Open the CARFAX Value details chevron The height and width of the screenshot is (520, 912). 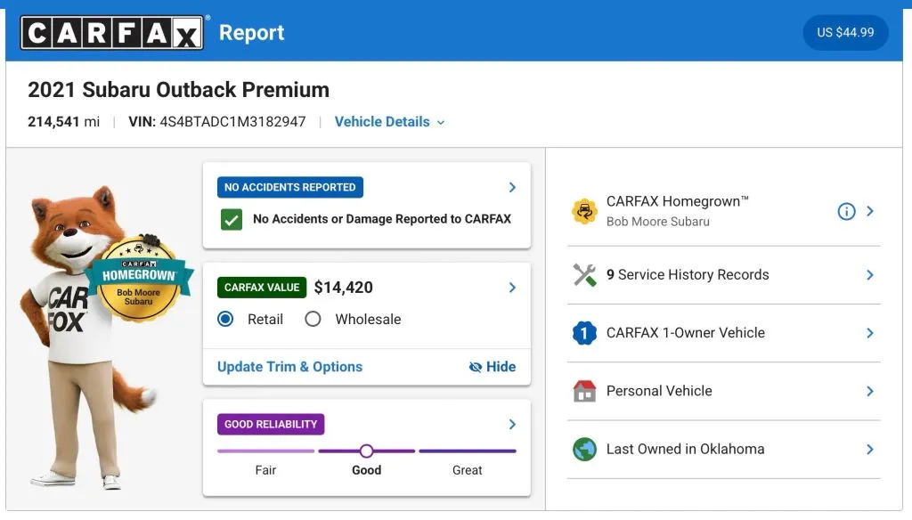click(x=512, y=288)
